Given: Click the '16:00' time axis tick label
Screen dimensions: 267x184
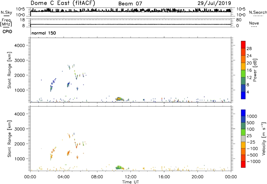Looking at the screenshot, I should 164,177.
